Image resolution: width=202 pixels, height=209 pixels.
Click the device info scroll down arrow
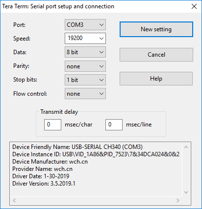pyautogui.click(x=186, y=192)
